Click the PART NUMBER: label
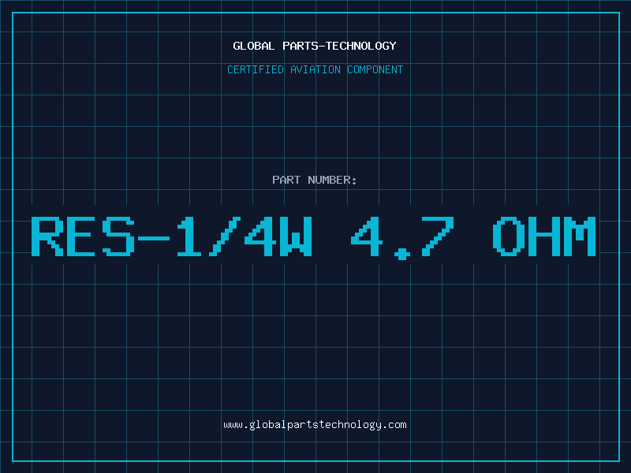The image size is (631, 473). 315,180
